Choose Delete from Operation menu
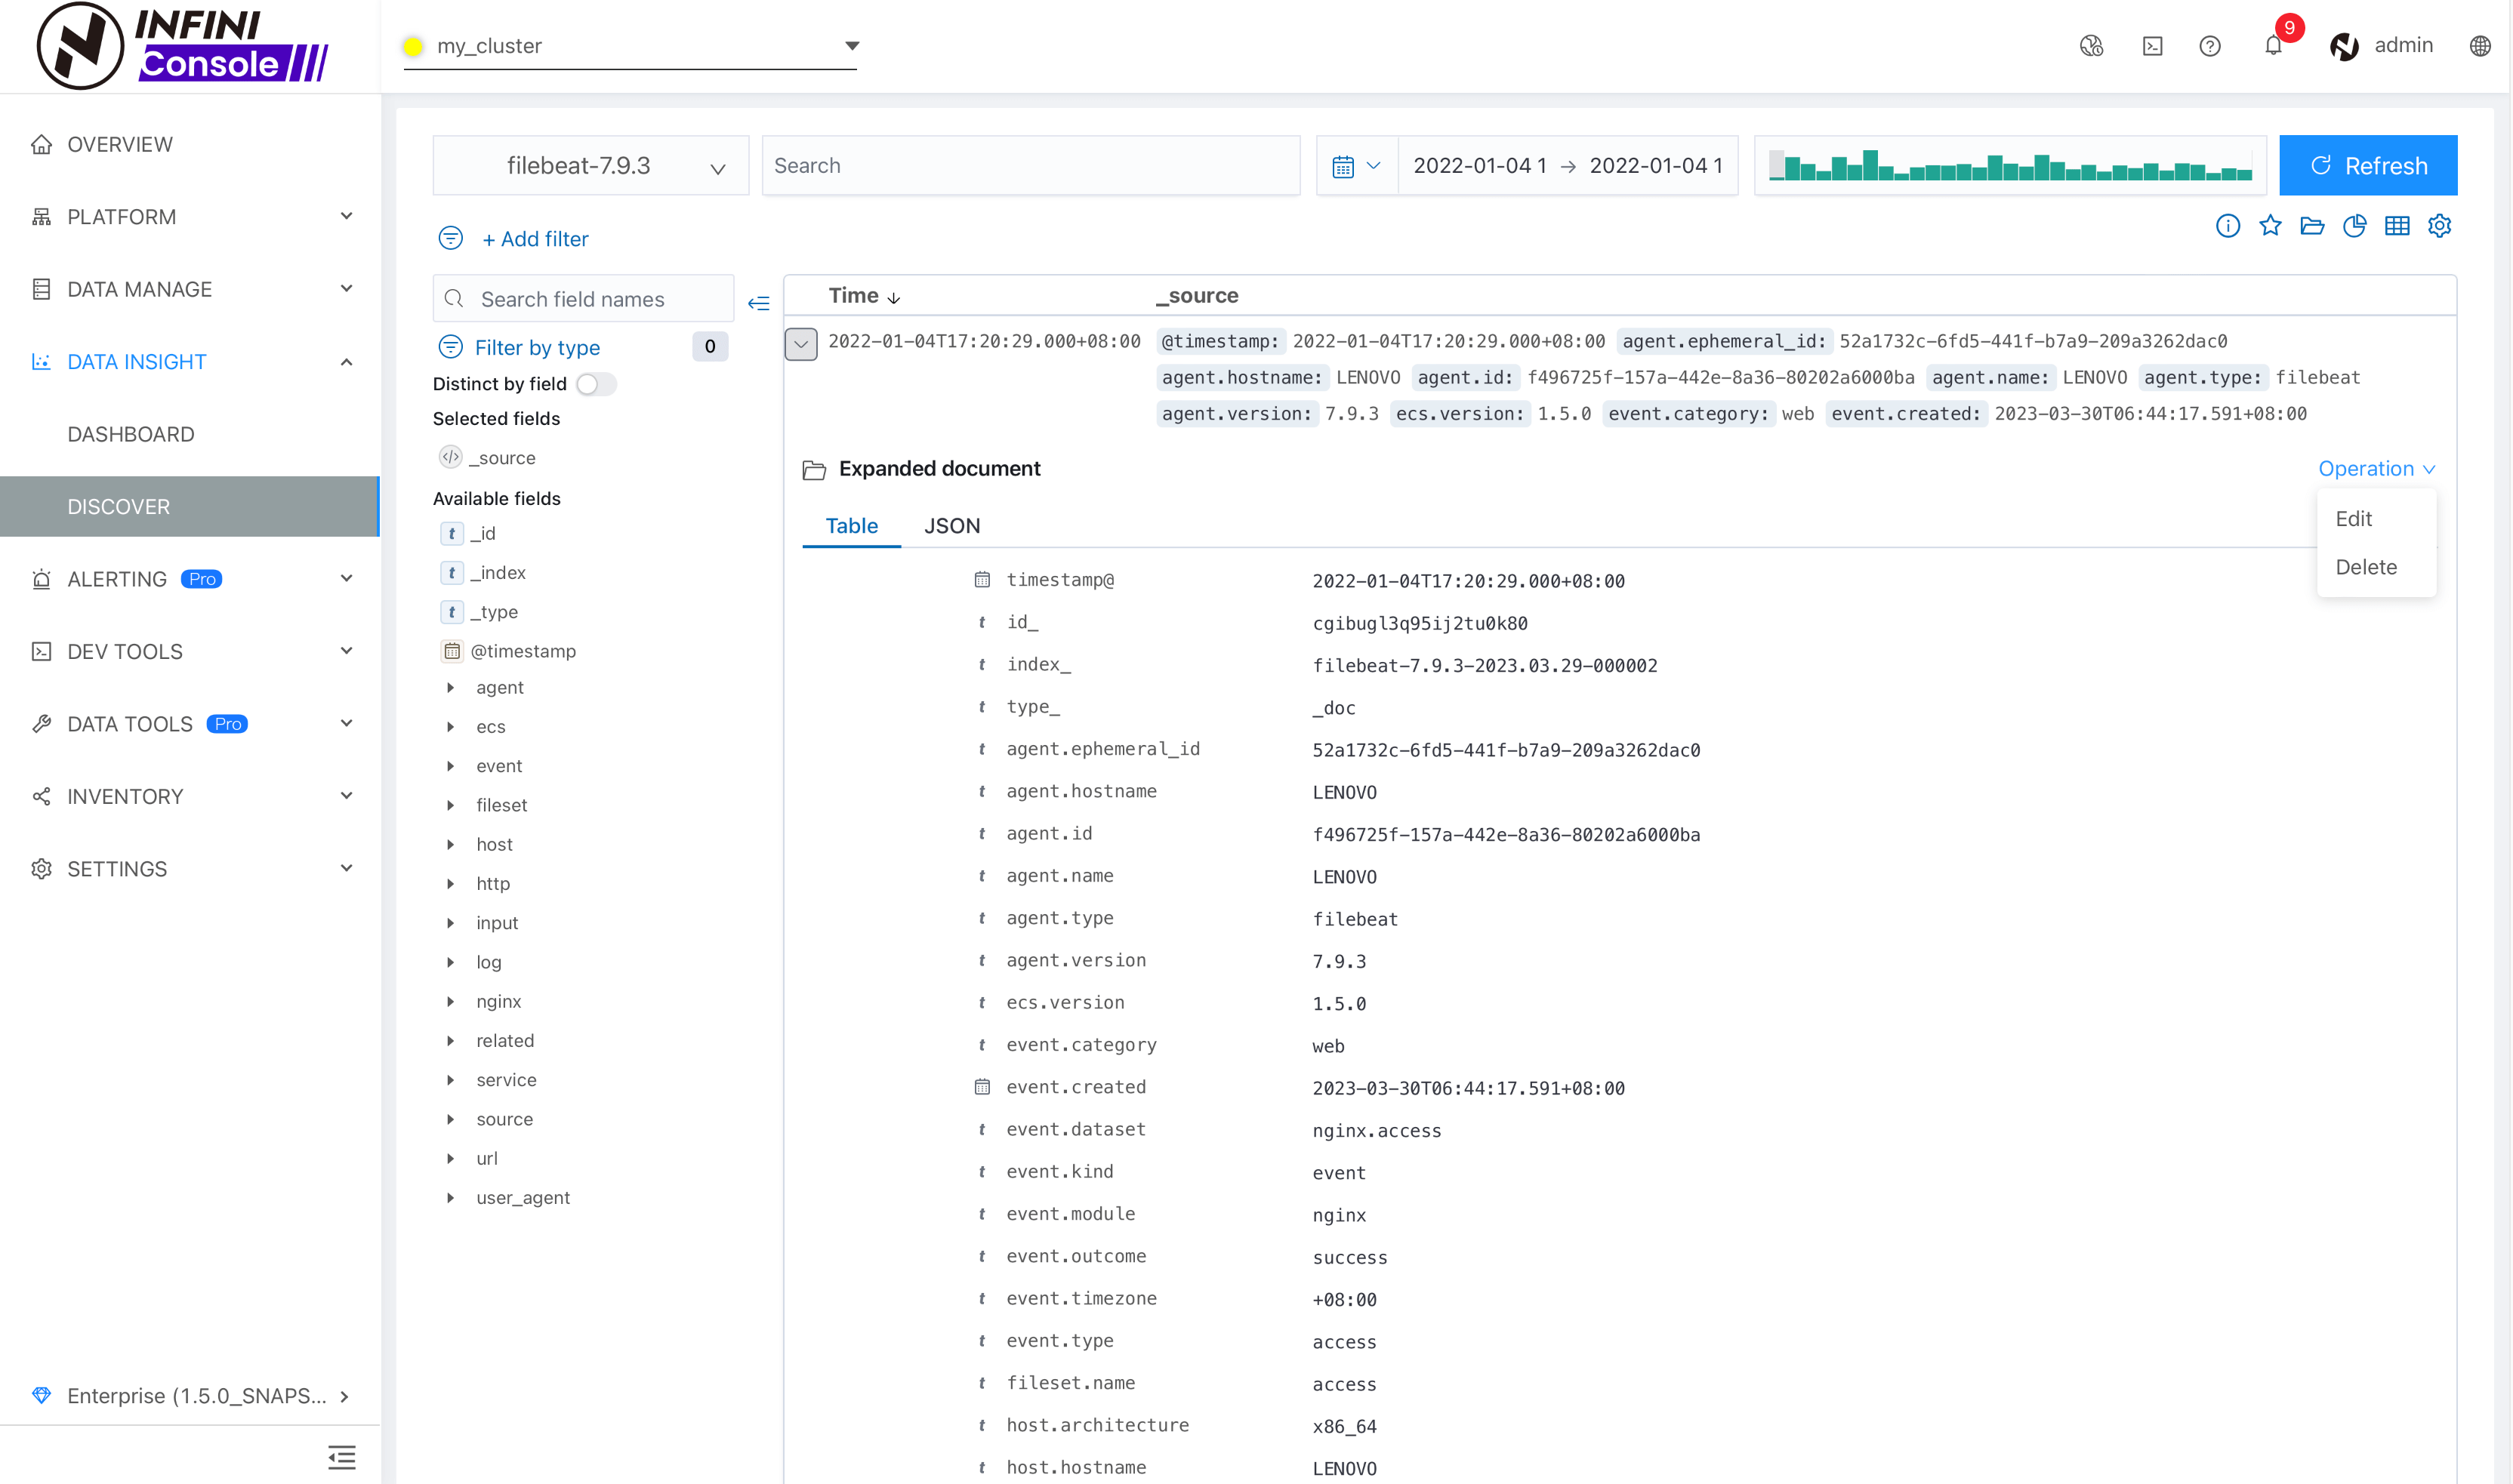This screenshot has width=2513, height=1484. [2376, 567]
